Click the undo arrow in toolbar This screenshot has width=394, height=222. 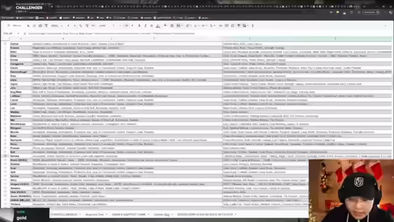tap(28, 26)
